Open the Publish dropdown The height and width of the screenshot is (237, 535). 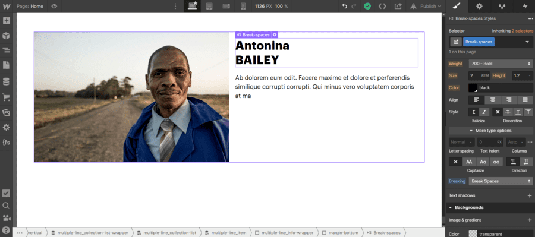(426, 6)
